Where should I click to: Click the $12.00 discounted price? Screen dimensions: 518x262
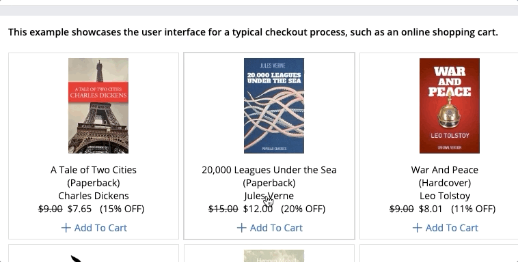point(258,209)
